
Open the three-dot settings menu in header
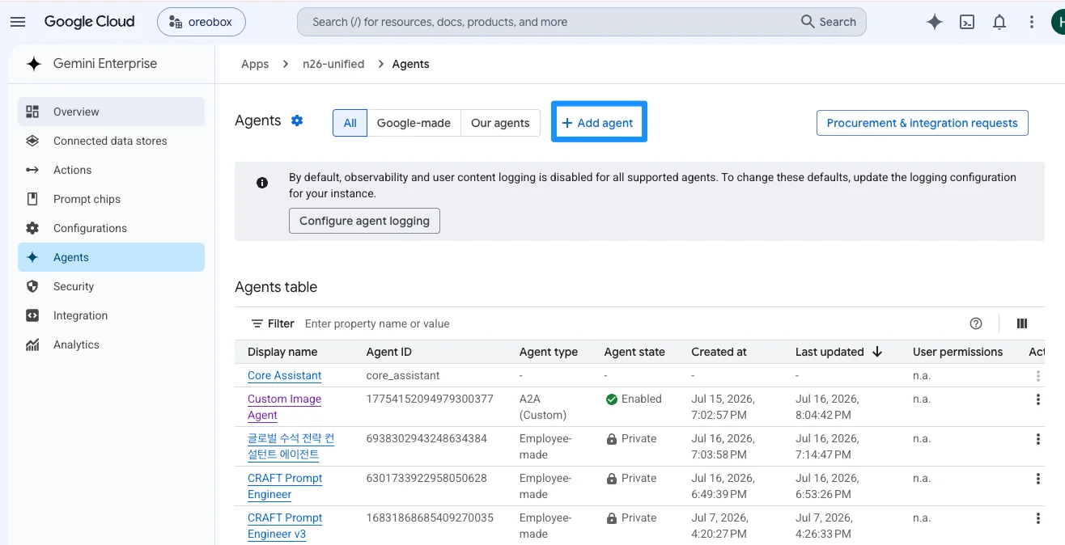(1032, 22)
